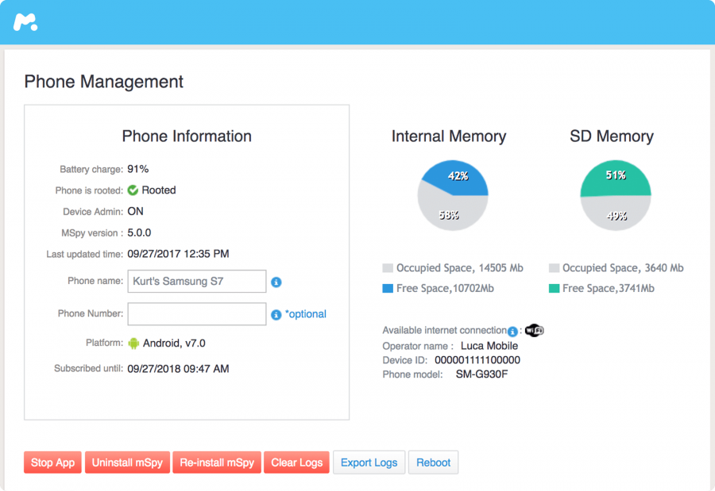Click the mSpy logo in header
This screenshot has width=715, height=491.
(25, 22)
